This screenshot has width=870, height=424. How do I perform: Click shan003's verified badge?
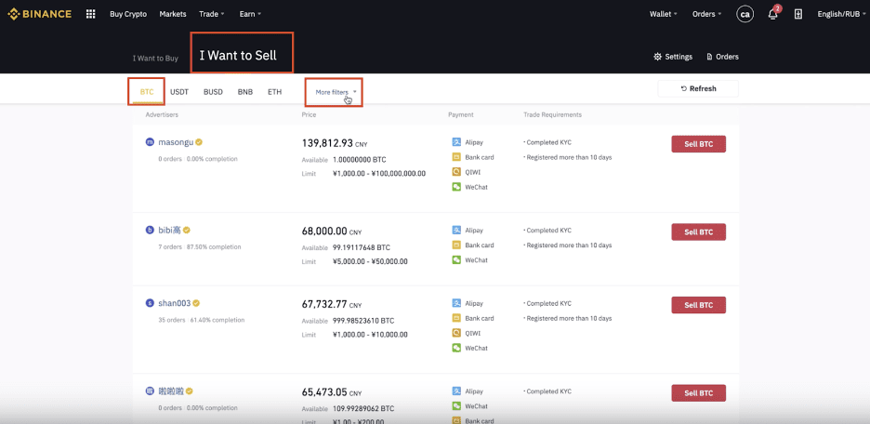196,303
